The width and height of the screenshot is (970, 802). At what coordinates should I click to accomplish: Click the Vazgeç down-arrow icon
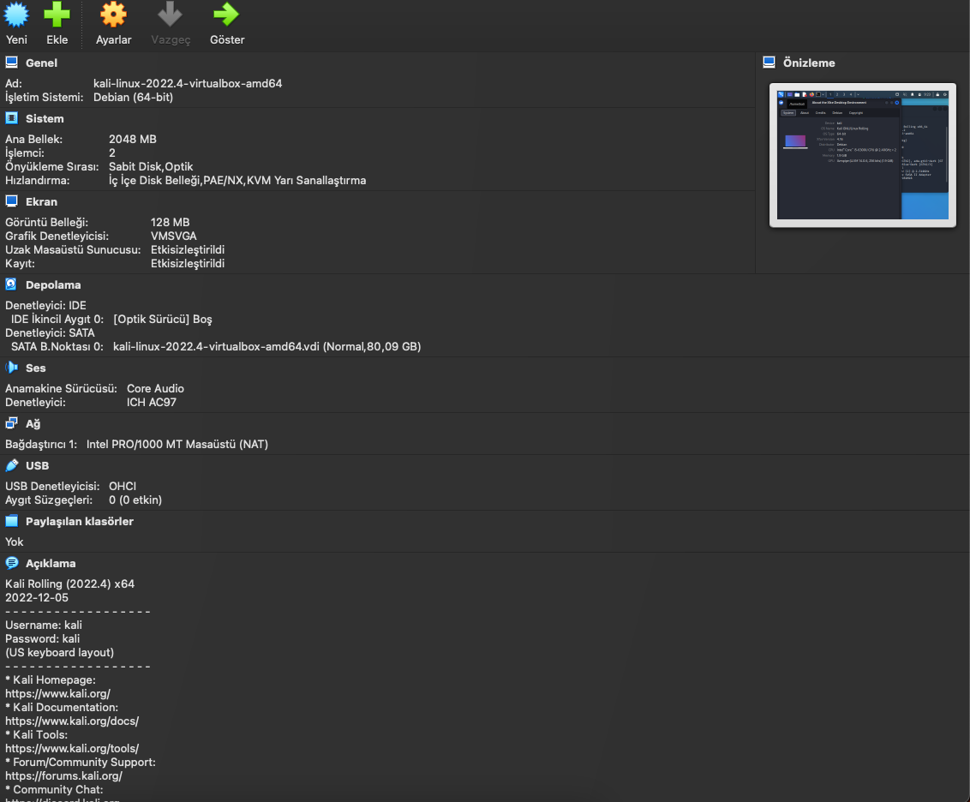170,15
